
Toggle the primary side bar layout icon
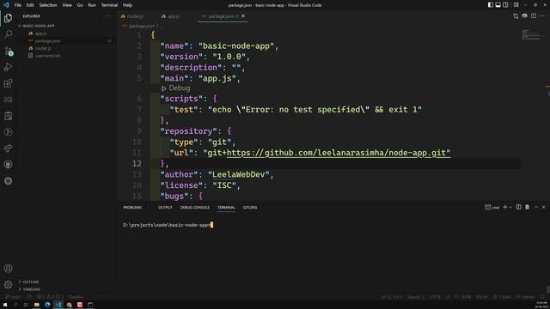tap(491, 5)
